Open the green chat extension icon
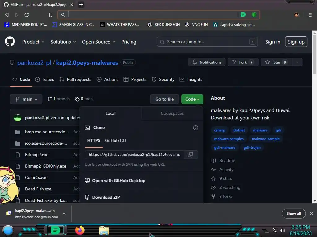 (x=243, y=15)
